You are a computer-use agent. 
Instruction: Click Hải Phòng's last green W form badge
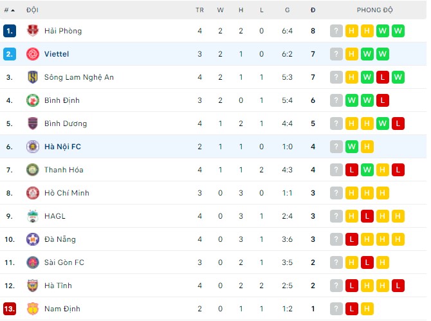[398, 31]
